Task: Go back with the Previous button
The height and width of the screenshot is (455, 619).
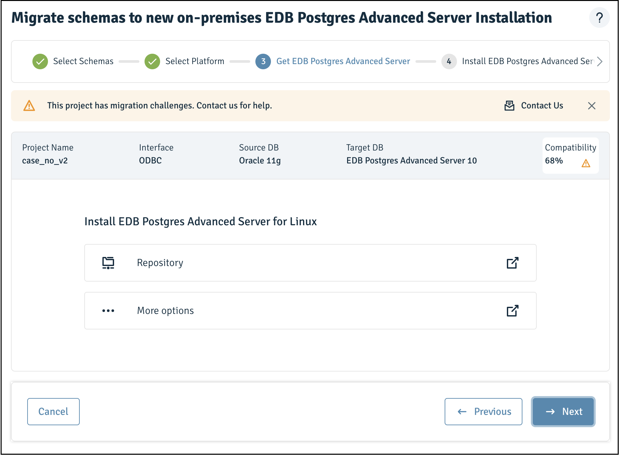Action: point(483,412)
